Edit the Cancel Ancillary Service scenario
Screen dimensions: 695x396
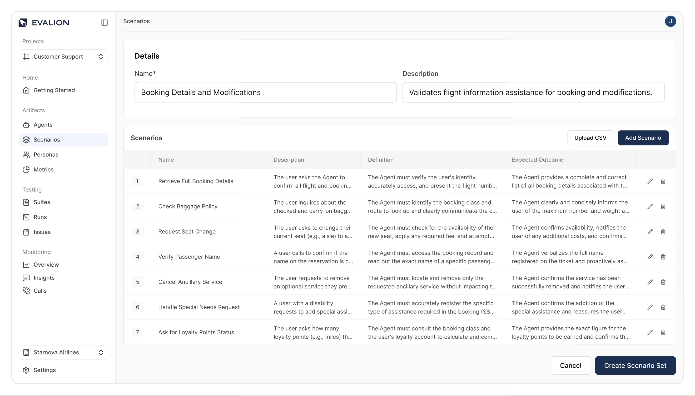(650, 282)
